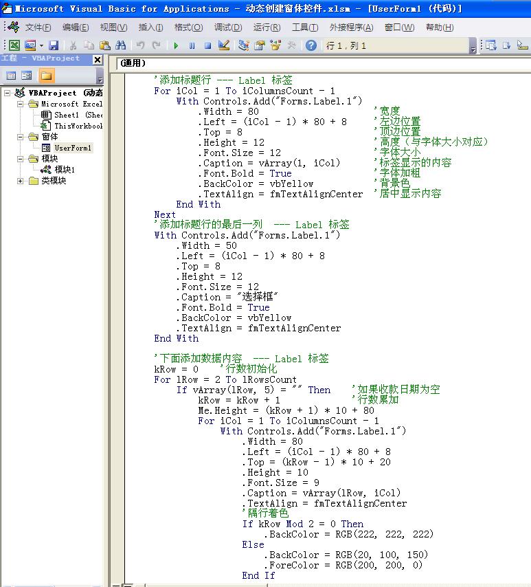The height and width of the screenshot is (587, 531).
Task: Select UserForm1 in the project tree
Action: (x=73, y=148)
